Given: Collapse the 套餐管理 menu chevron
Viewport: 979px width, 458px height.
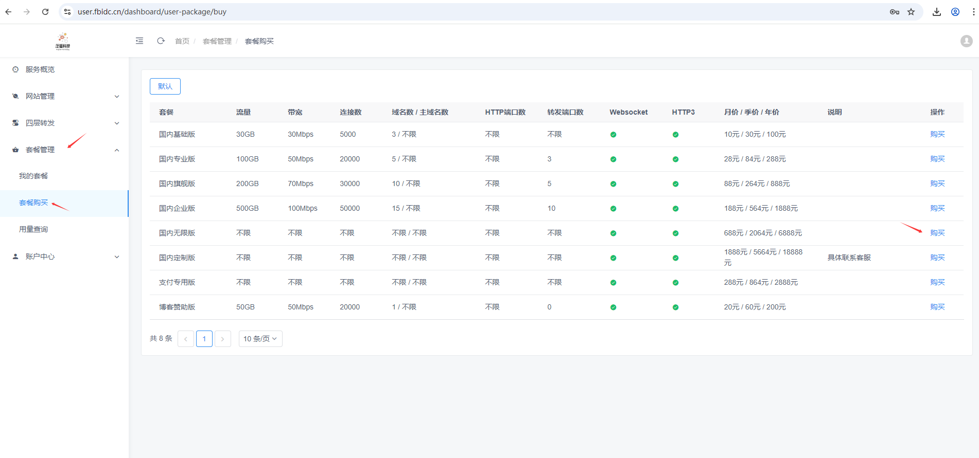Looking at the screenshot, I should coord(117,150).
